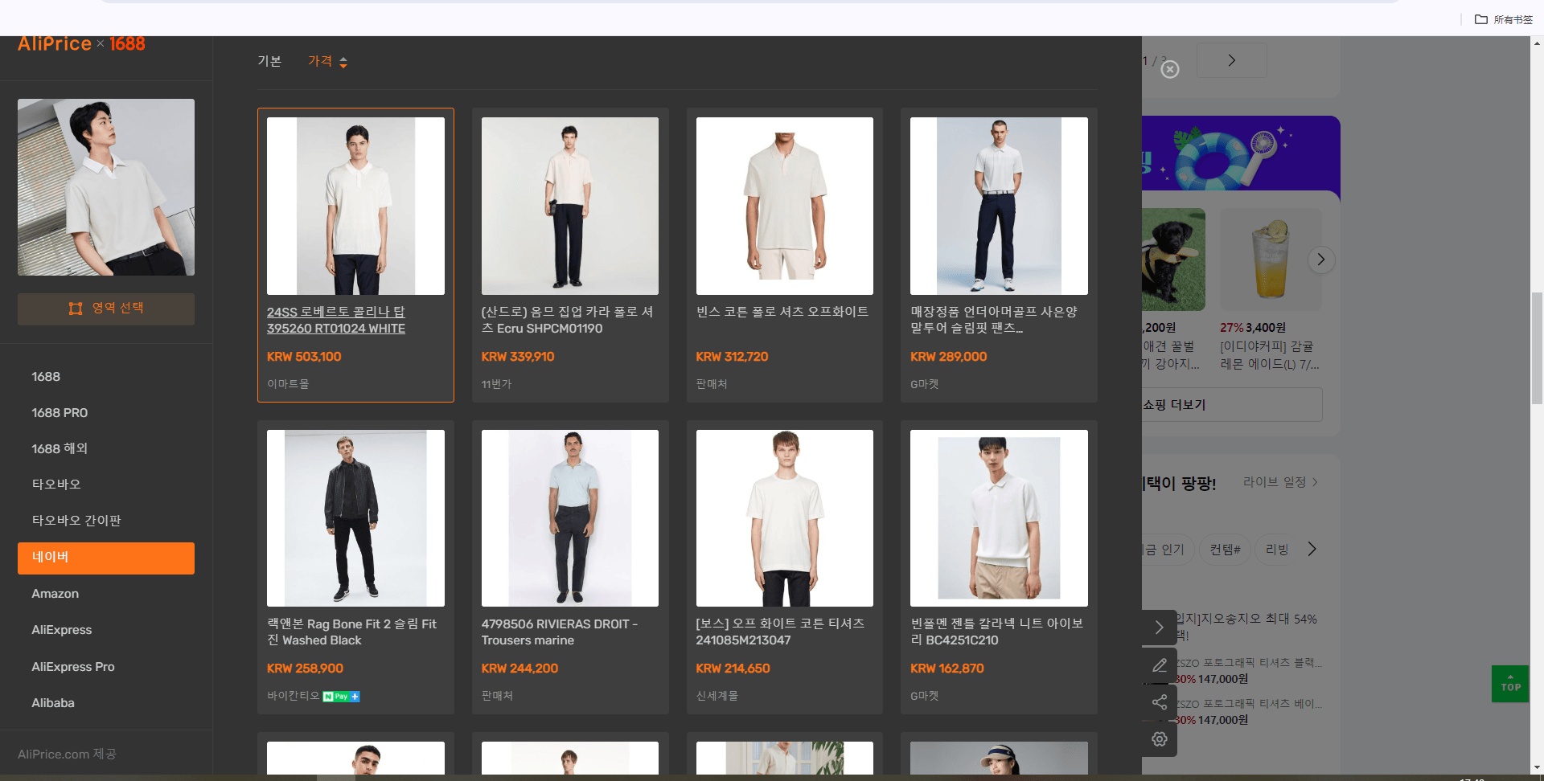Viewport: 1544px width, 781px height.
Task: Advance the shopping carousel right arrow
Action: (1320, 260)
